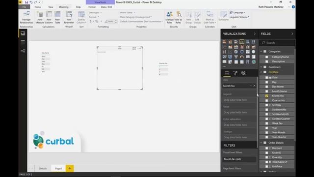Open Manage Roles
The width and height of the screenshot is (314, 177).
(x=169, y=18)
